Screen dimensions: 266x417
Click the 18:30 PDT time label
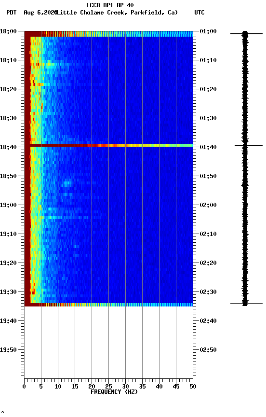pyautogui.click(x=8, y=118)
